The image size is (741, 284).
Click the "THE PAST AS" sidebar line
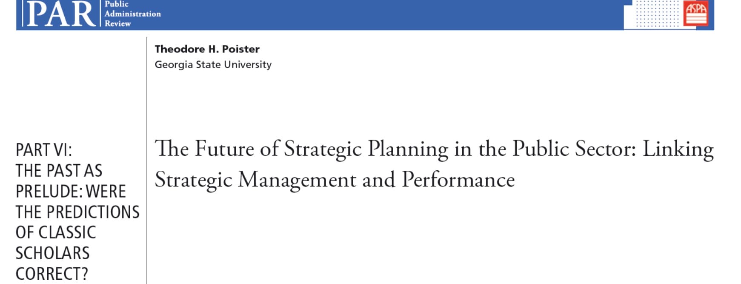(59, 171)
